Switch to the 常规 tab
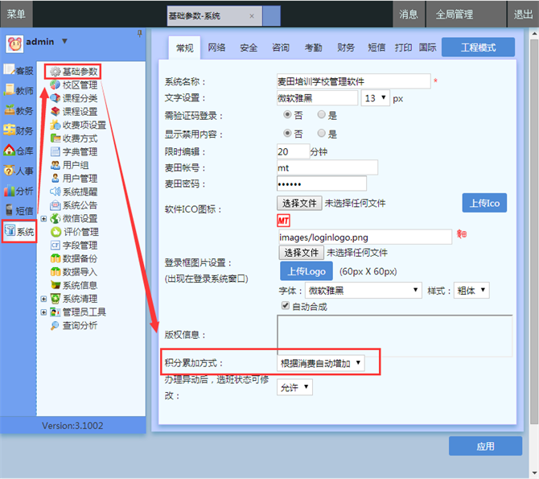Screen dimensions: 539x479 [x=184, y=47]
